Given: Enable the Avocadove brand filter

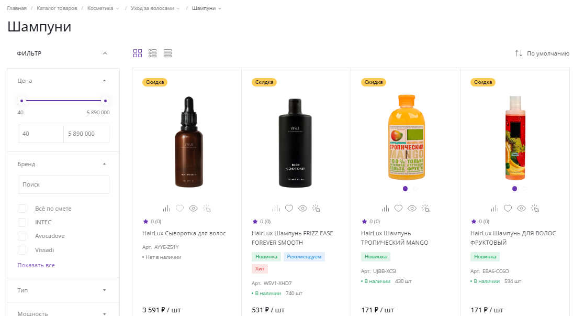Looking at the screenshot, I should coord(22,236).
